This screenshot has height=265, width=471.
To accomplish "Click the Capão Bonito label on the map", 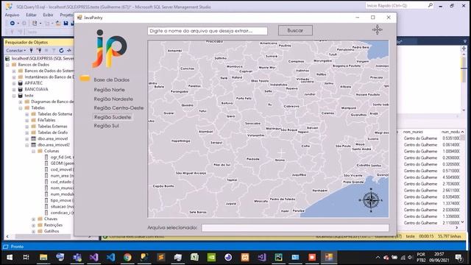I will coord(163,186).
